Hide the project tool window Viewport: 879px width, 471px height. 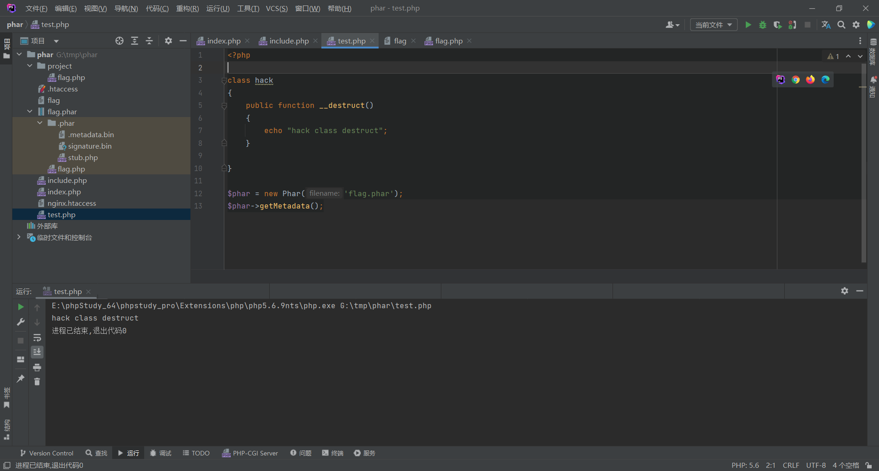(x=183, y=41)
